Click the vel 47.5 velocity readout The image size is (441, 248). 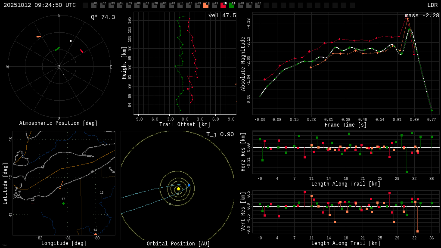pyautogui.click(x=222, y=15)
